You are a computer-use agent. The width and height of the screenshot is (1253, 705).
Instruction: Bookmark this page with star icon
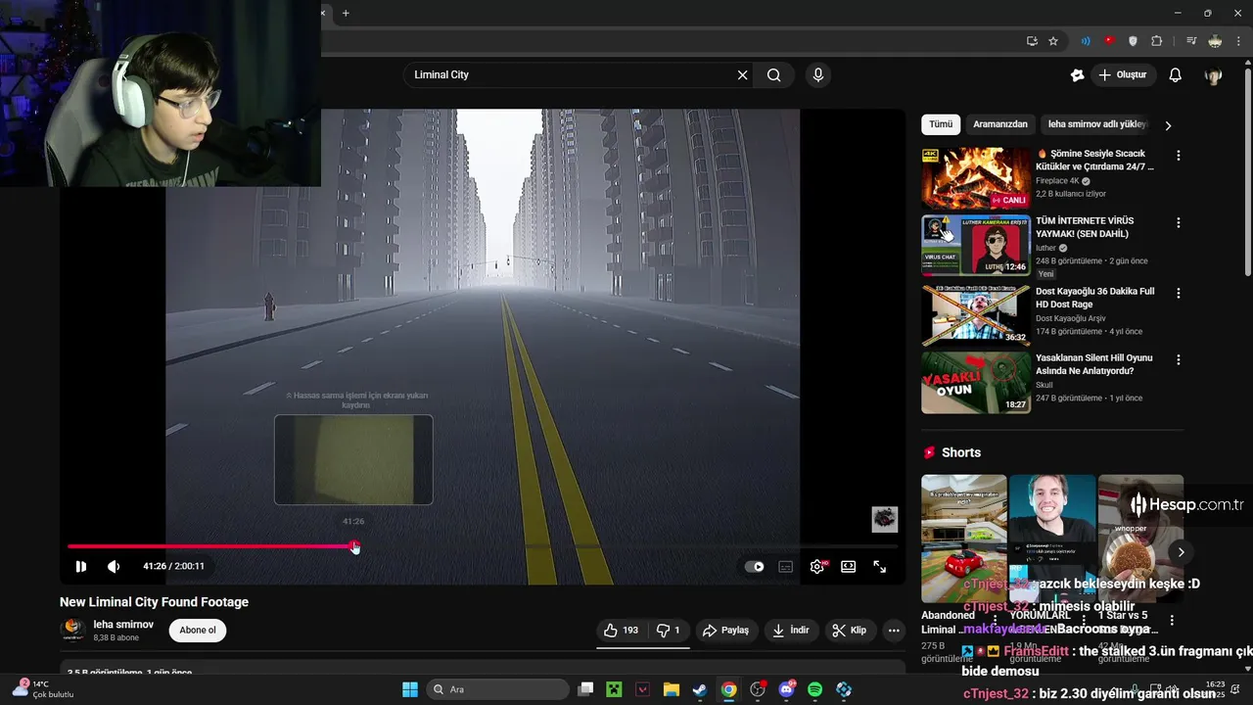pos(1053,41)
